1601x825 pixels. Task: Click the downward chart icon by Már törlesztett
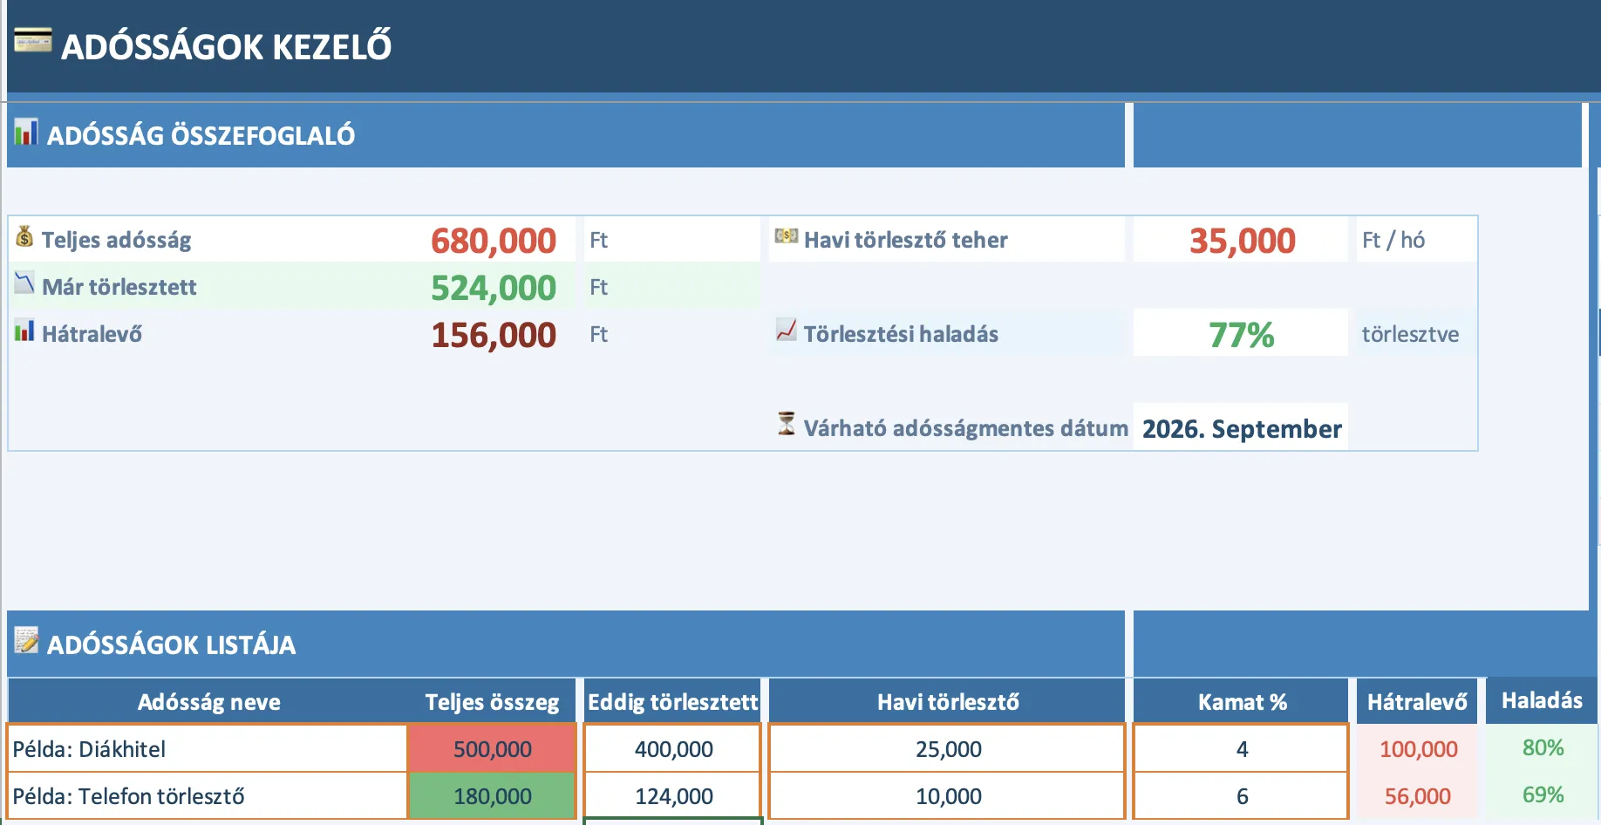point(24,283)
